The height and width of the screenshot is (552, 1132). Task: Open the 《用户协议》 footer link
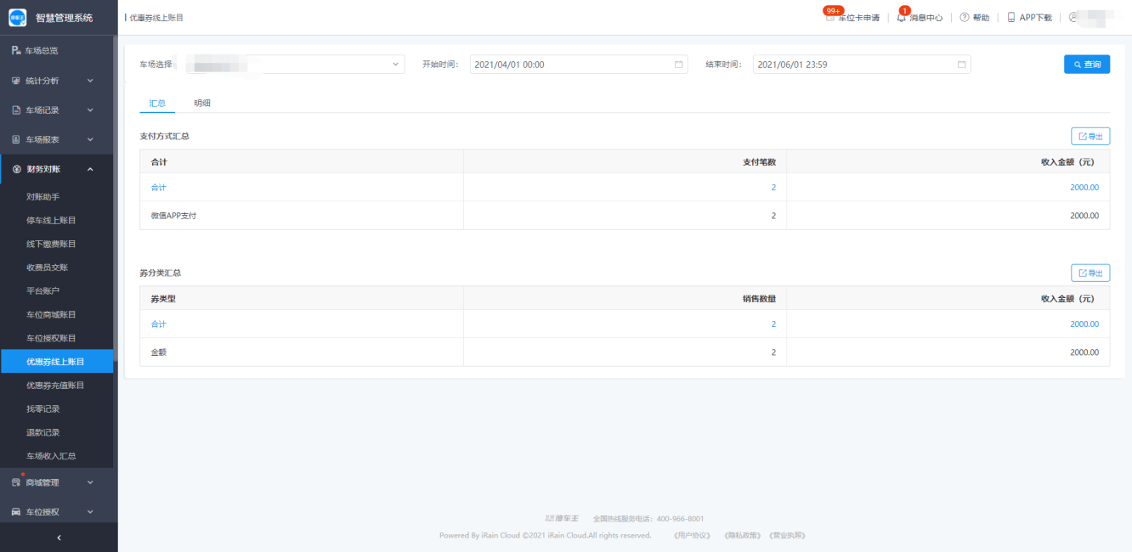pyautogui.click(x=691, y=535)
